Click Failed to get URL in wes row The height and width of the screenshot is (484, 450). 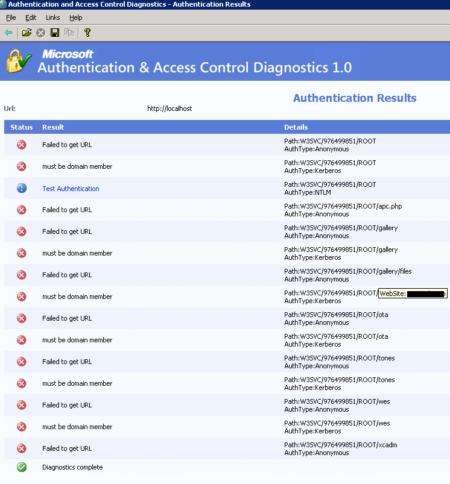pos(67,405)
